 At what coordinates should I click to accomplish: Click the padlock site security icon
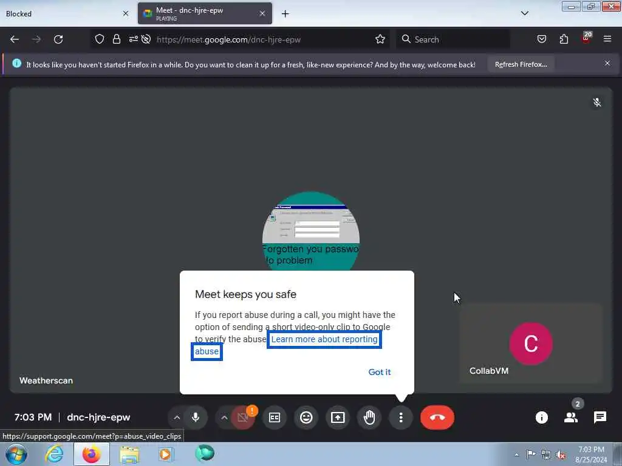(116, 39)
